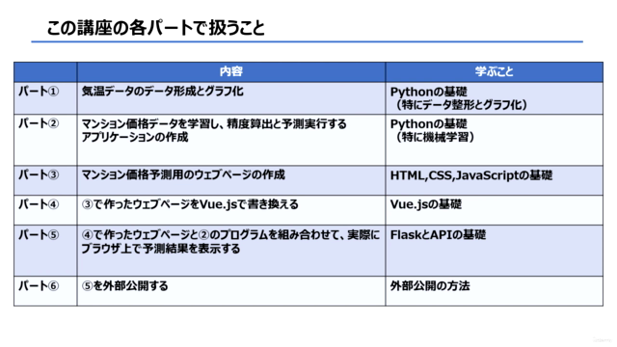Click マンション価格予測用のウェブページの作成 cell
This screenshot has width=617, height=347.
231,180
